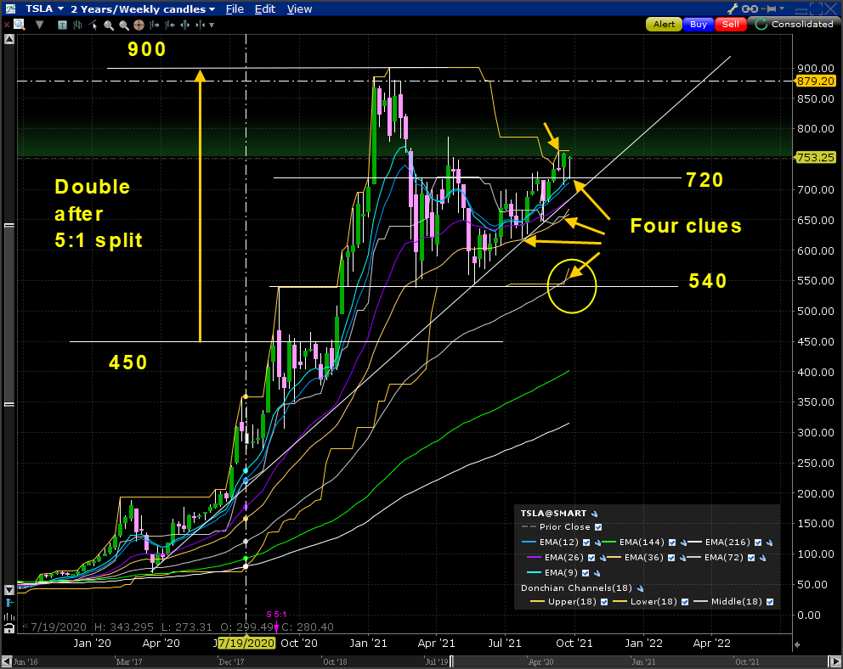Open EMA(144) settings wrench
This screenshot has width=843, height=669.
pos(683,543)
